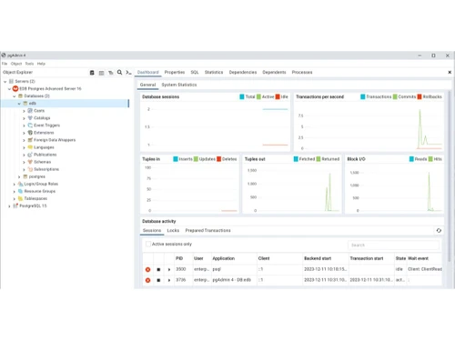455x341 pixels.
Task: Click the Login/Group Roles node icon
Action: 20,184
